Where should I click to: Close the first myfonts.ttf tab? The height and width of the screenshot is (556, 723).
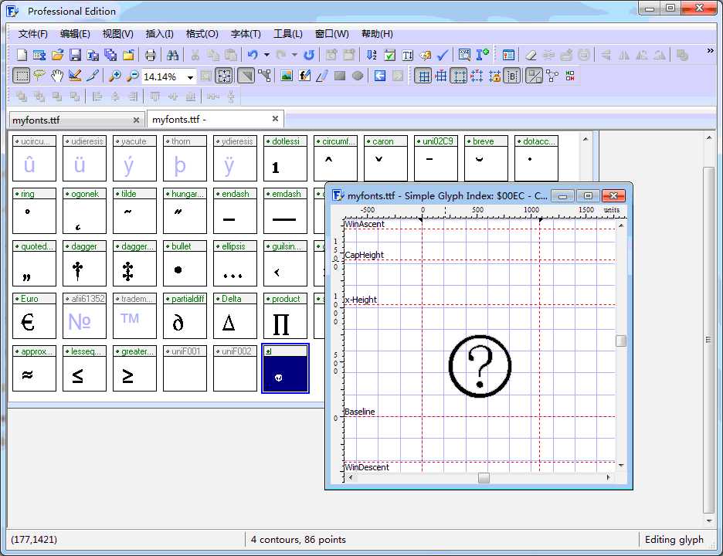136,120
